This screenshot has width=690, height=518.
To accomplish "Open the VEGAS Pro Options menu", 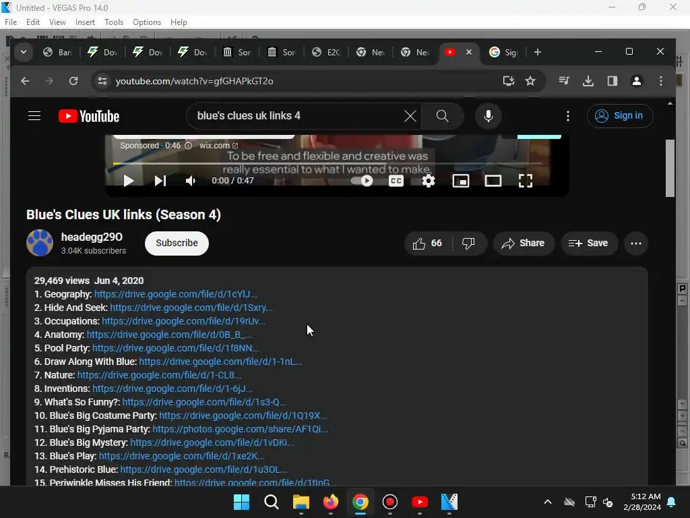I will point(146,22).
